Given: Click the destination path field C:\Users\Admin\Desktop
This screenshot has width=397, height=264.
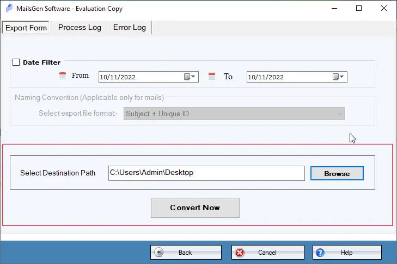Looking at the screenshot, I should (x=206, y=173).
